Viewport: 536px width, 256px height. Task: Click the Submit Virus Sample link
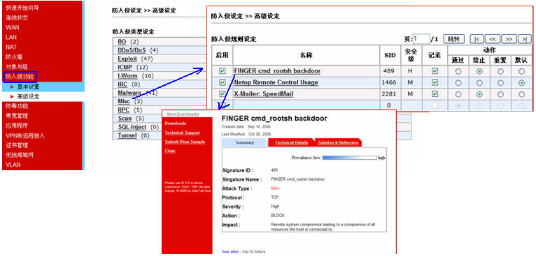(185, 142)
